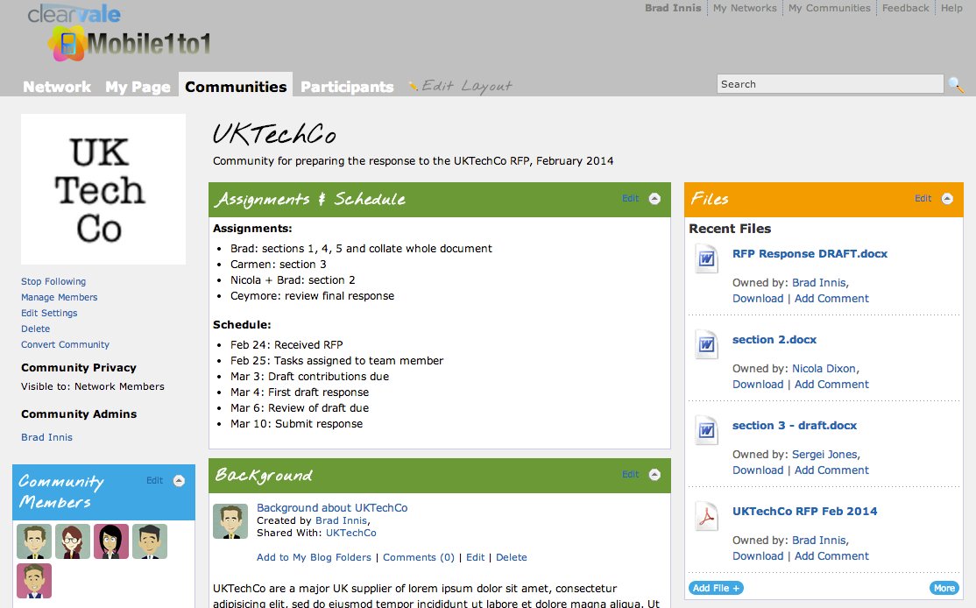976x608 pixels.
Task: Add Comment to section 3 - draft.docx
Action: 831,470
